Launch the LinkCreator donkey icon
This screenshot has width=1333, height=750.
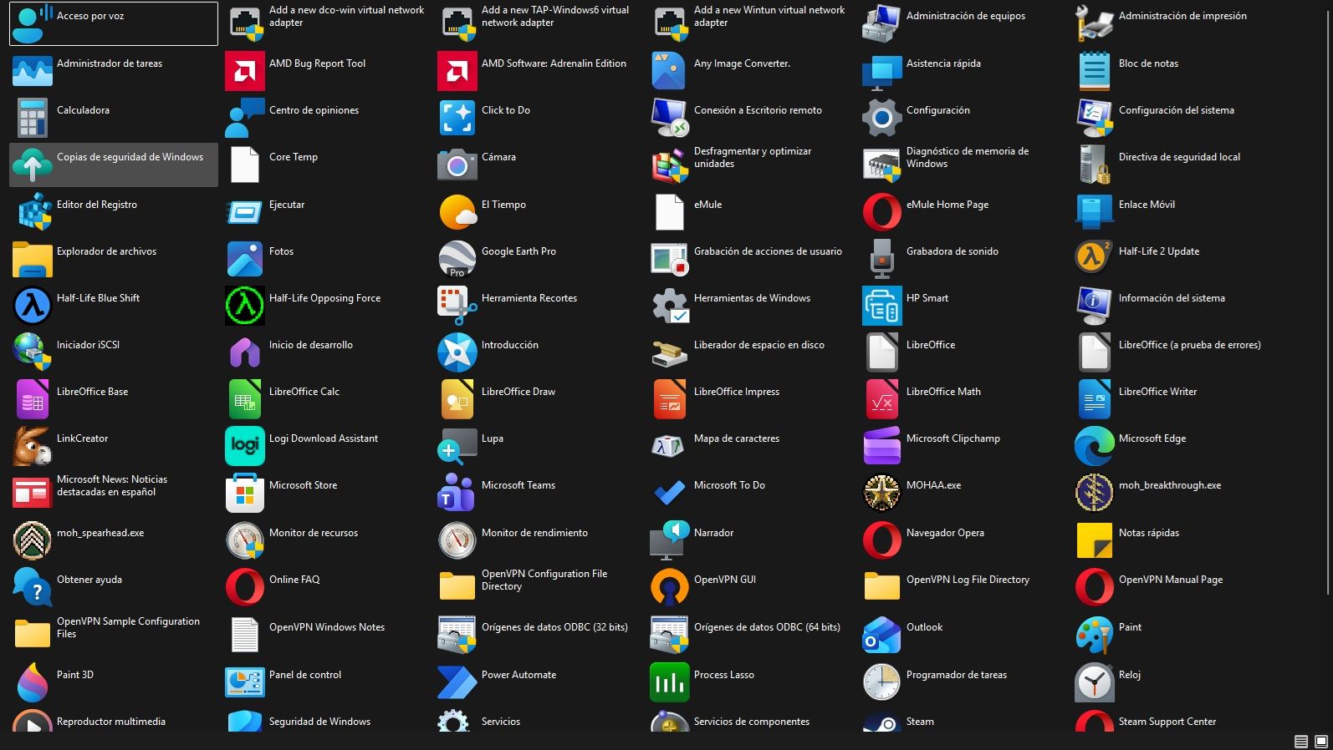33,446
